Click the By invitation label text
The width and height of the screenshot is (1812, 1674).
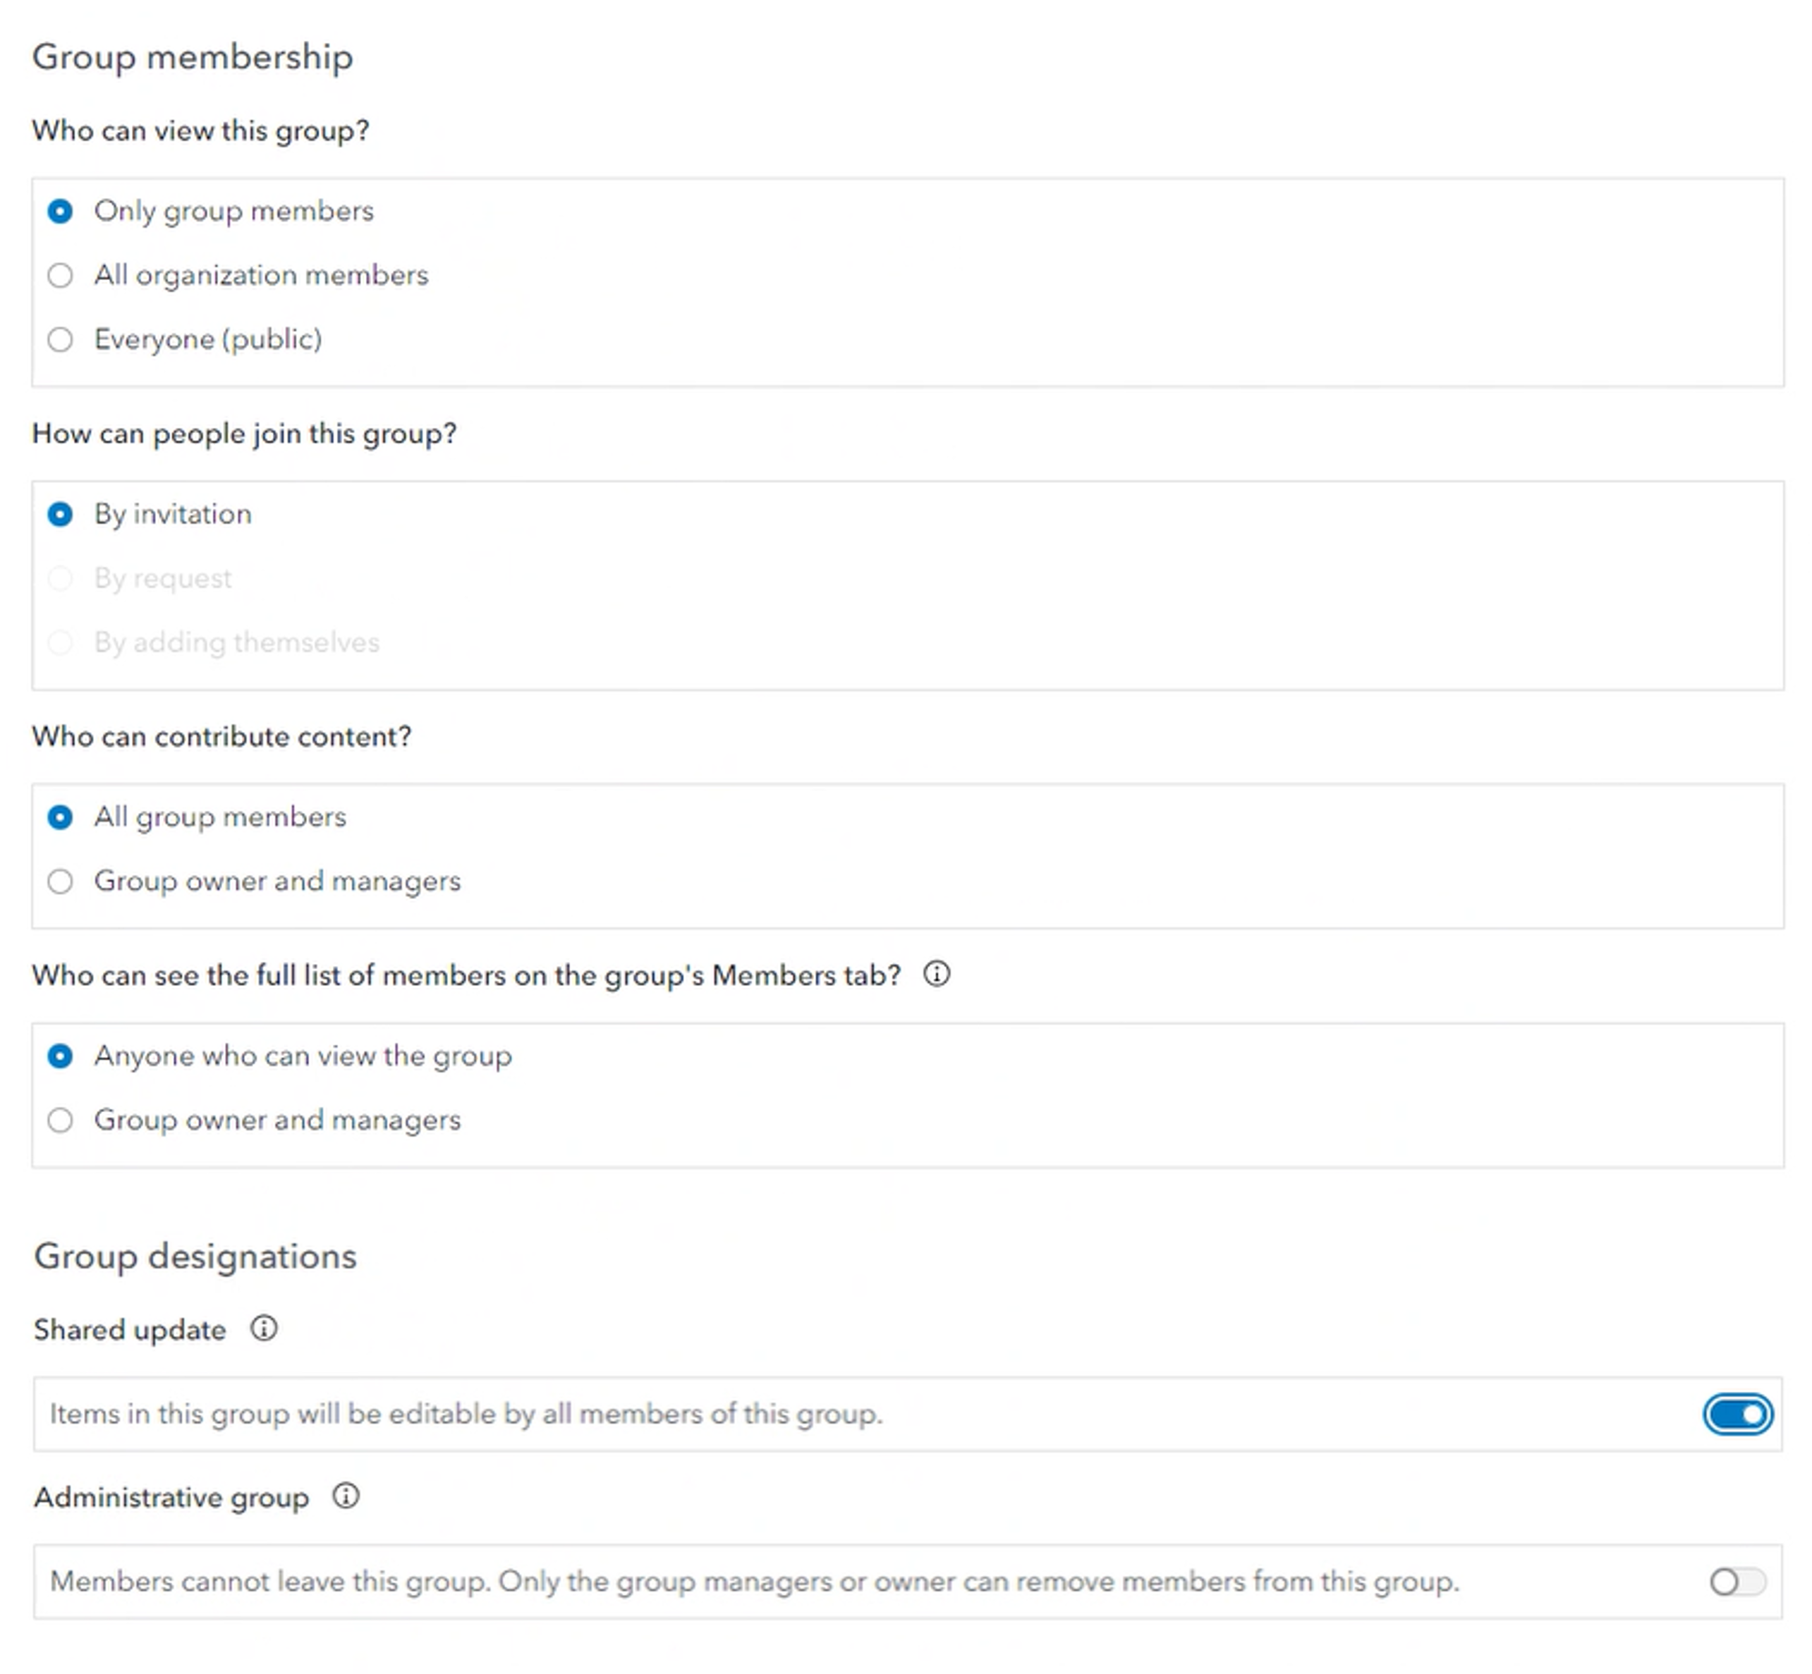[173, 515]
